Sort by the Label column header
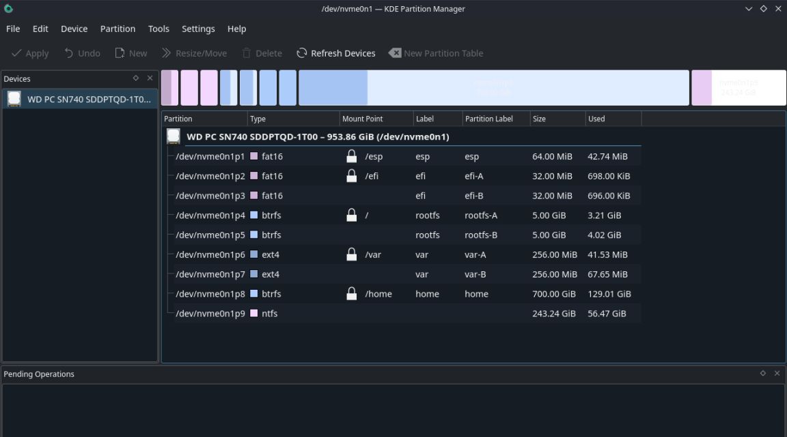This screenshot has height=437, width=787. 438,119
